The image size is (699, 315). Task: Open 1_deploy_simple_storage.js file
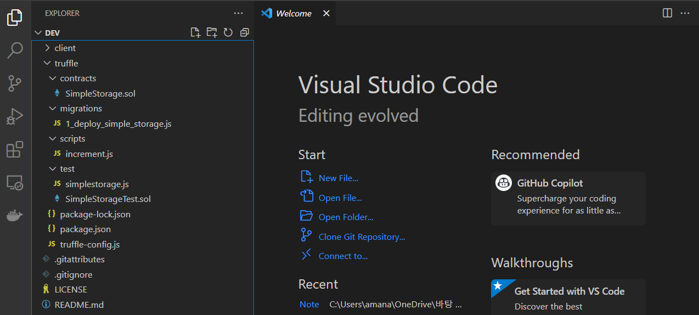click(143, 123)
